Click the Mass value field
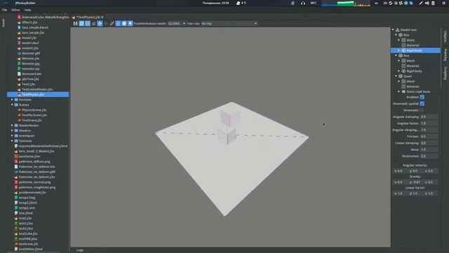This screenshot has height=253, width=449. click(429, 150)
